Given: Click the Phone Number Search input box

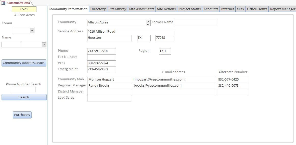Looking at the screenshot, I should [23, 90].
